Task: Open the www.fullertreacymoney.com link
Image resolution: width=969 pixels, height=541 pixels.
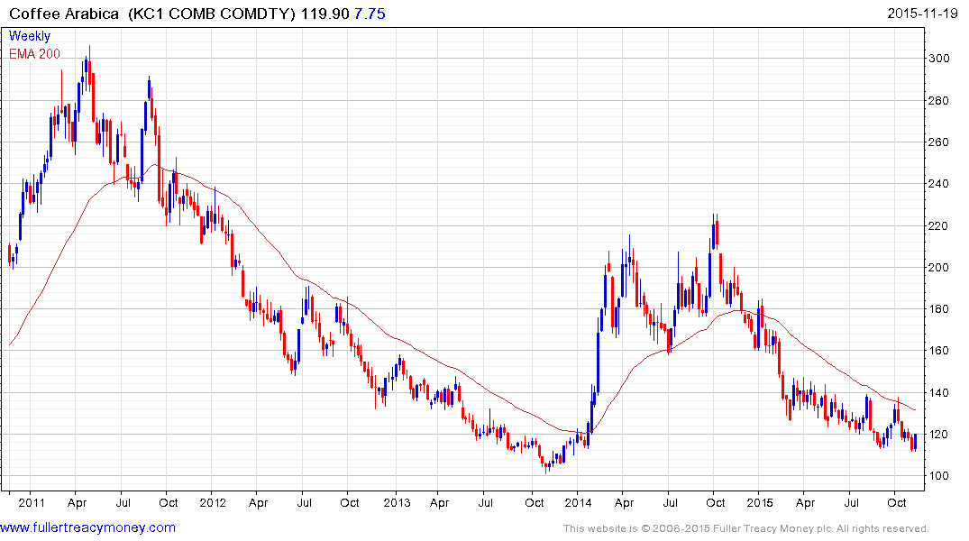Action: tap(87, 527)
